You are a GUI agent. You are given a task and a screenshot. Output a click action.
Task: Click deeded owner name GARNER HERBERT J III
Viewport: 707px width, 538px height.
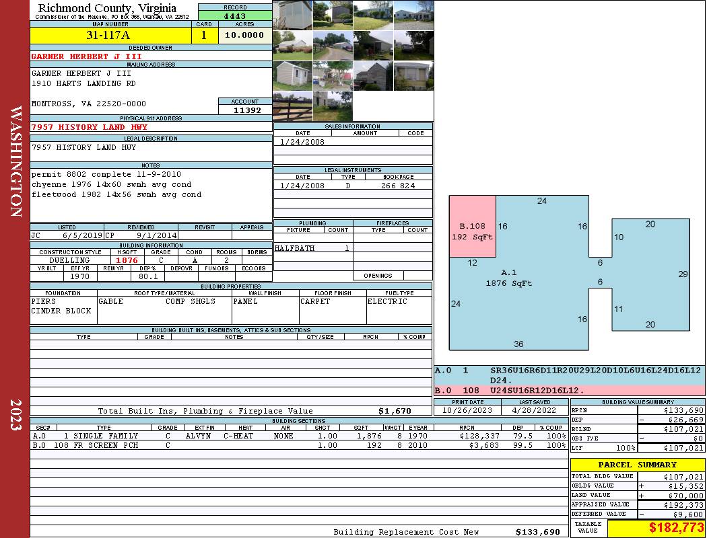pyautogui.click(x=87, y=56)
